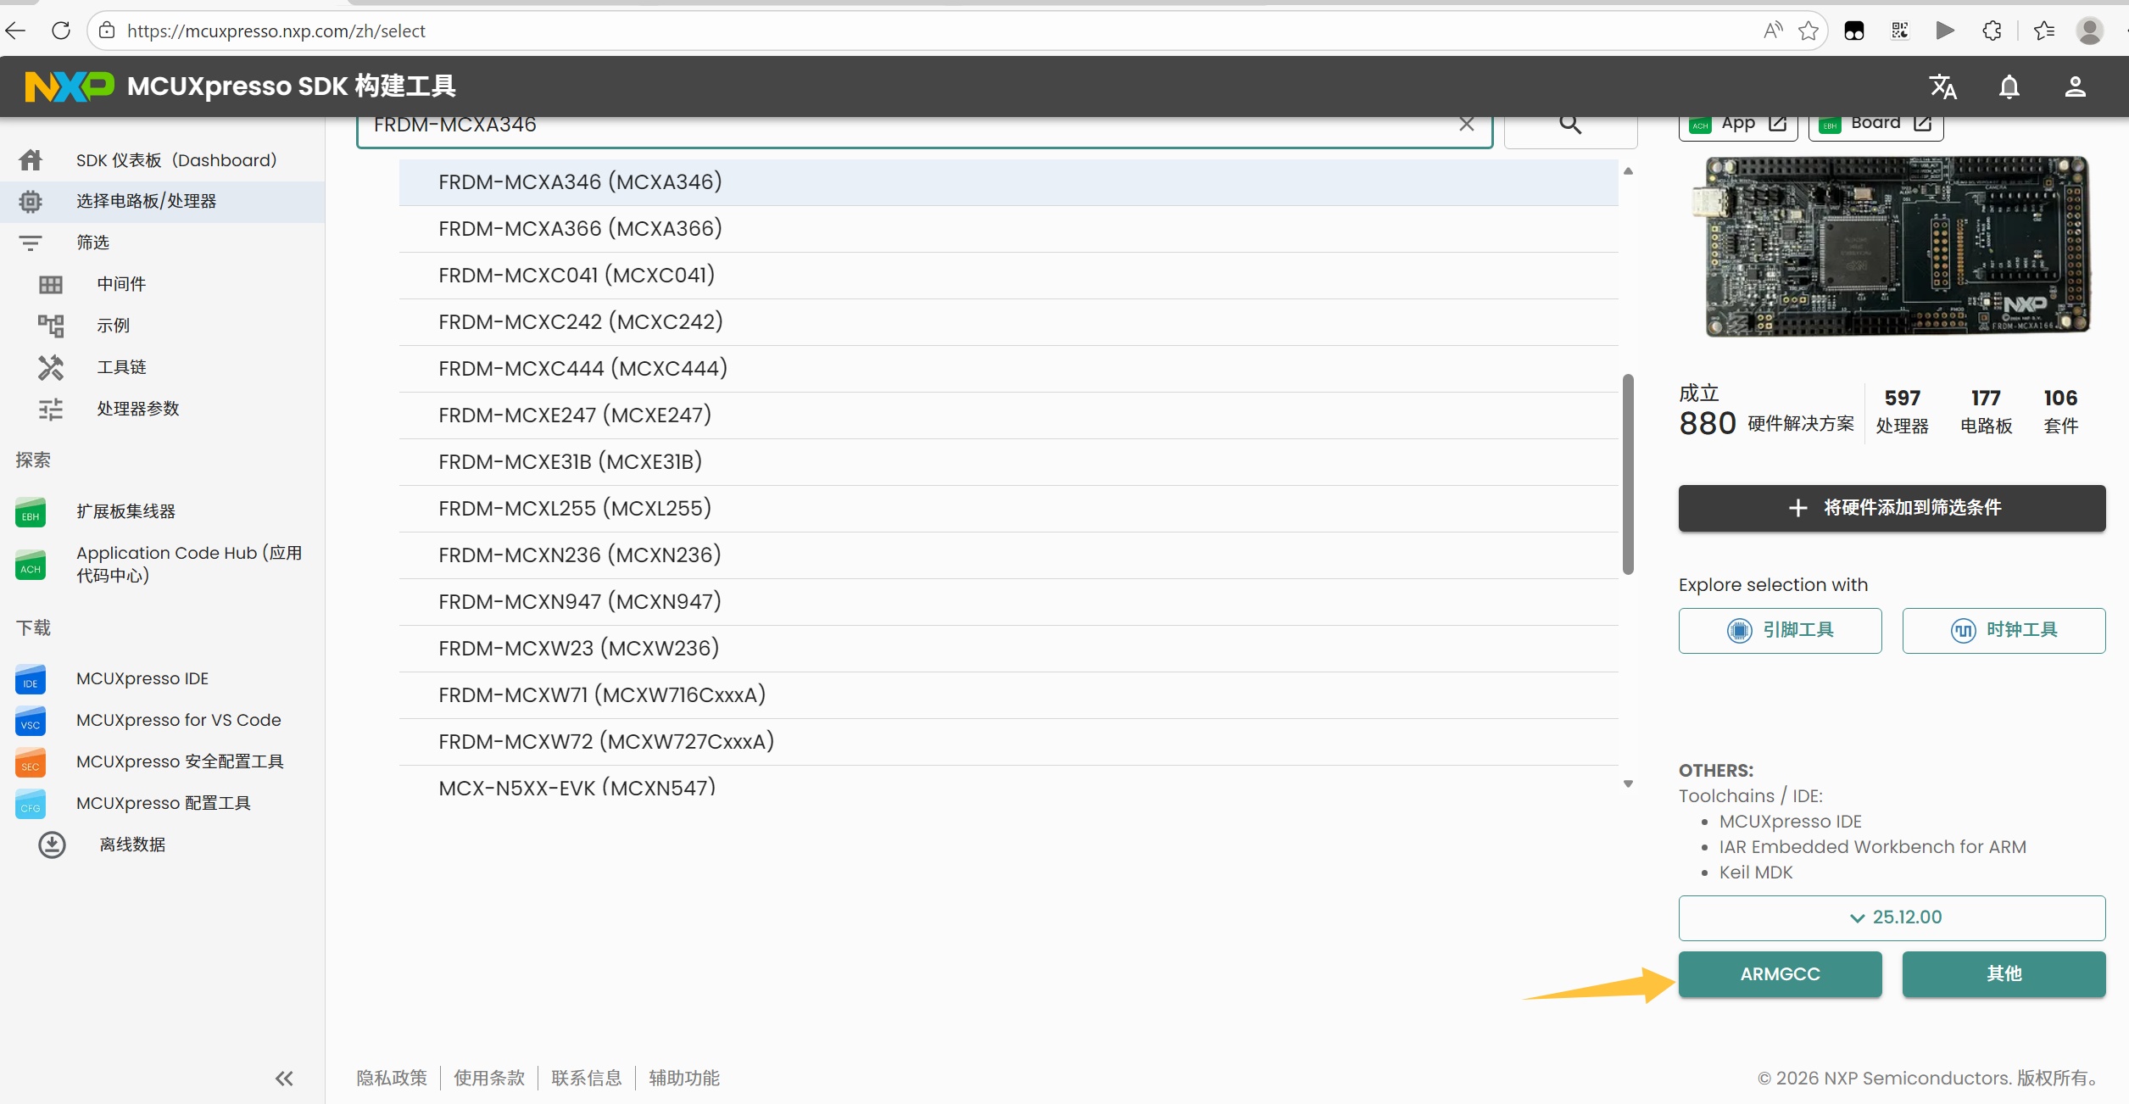This screenshot has height=1104, width=2129.
Task: Add page to favorites star icon
Action: pos(1809,31)
